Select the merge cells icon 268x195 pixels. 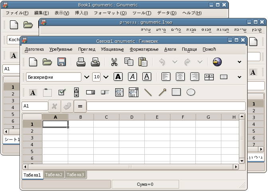point(209,77)
